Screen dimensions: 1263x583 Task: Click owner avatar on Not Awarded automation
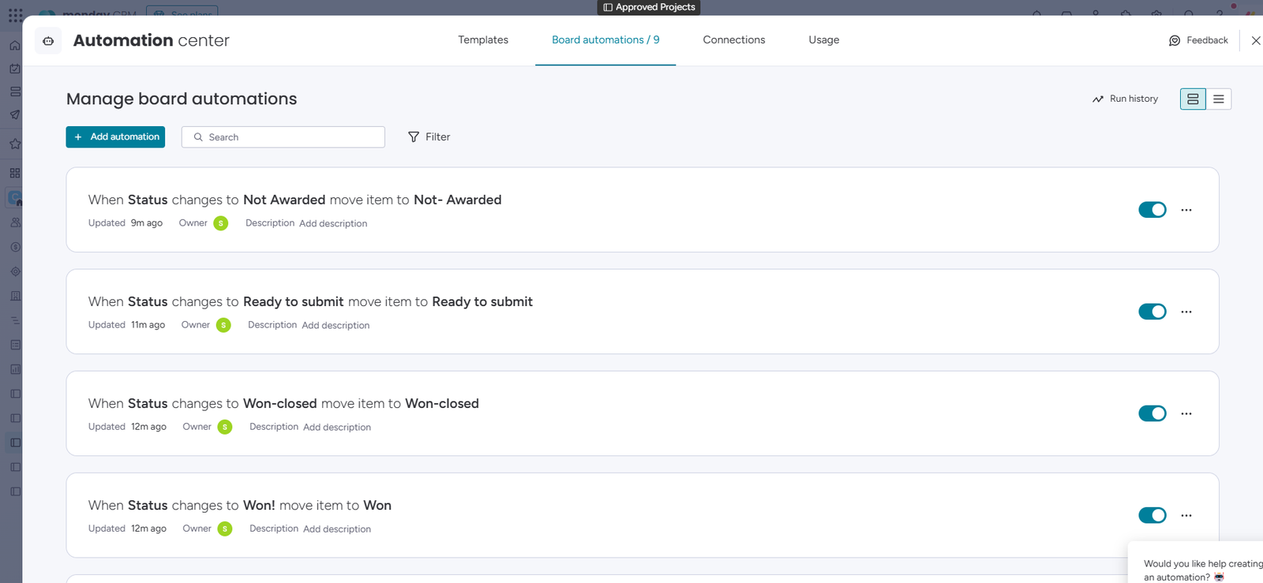point(221,223)
